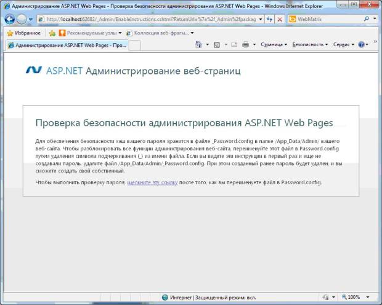Click Защищенный режим: вкл. status text
Image resolution: width=382 pixels, height=305 pixels.
226,298
